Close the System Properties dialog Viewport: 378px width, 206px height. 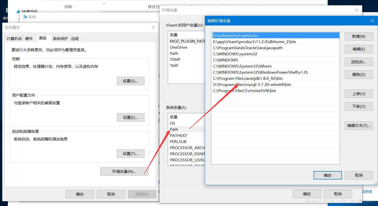(153, 27)
